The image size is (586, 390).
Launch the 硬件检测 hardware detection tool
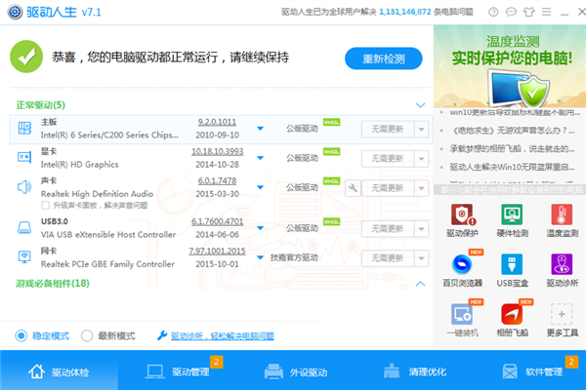click(513, 219)
